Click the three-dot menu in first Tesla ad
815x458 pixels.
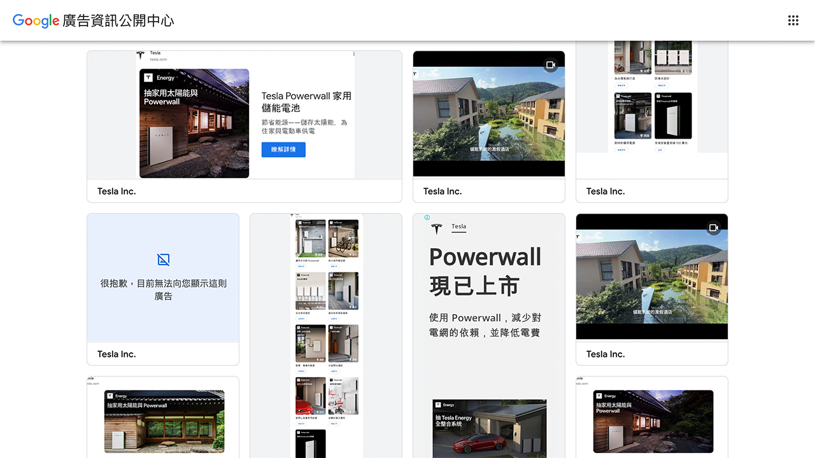(353, 55)
